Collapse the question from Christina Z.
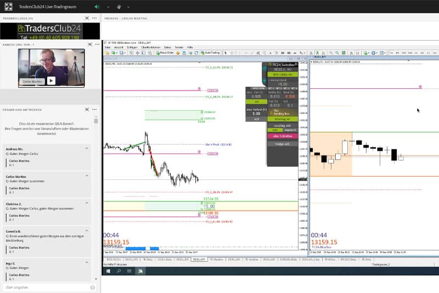The height and width of the screenshot is (293, 439). 87,203
